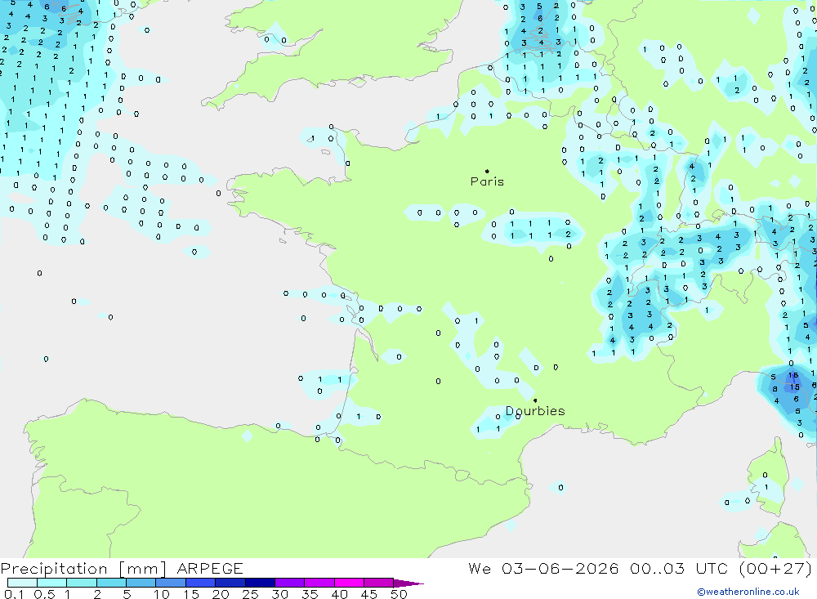The height and width of the screenshot is (599, 817).
Task: Click the legend value '25'
Action: [x=250, y=594]
